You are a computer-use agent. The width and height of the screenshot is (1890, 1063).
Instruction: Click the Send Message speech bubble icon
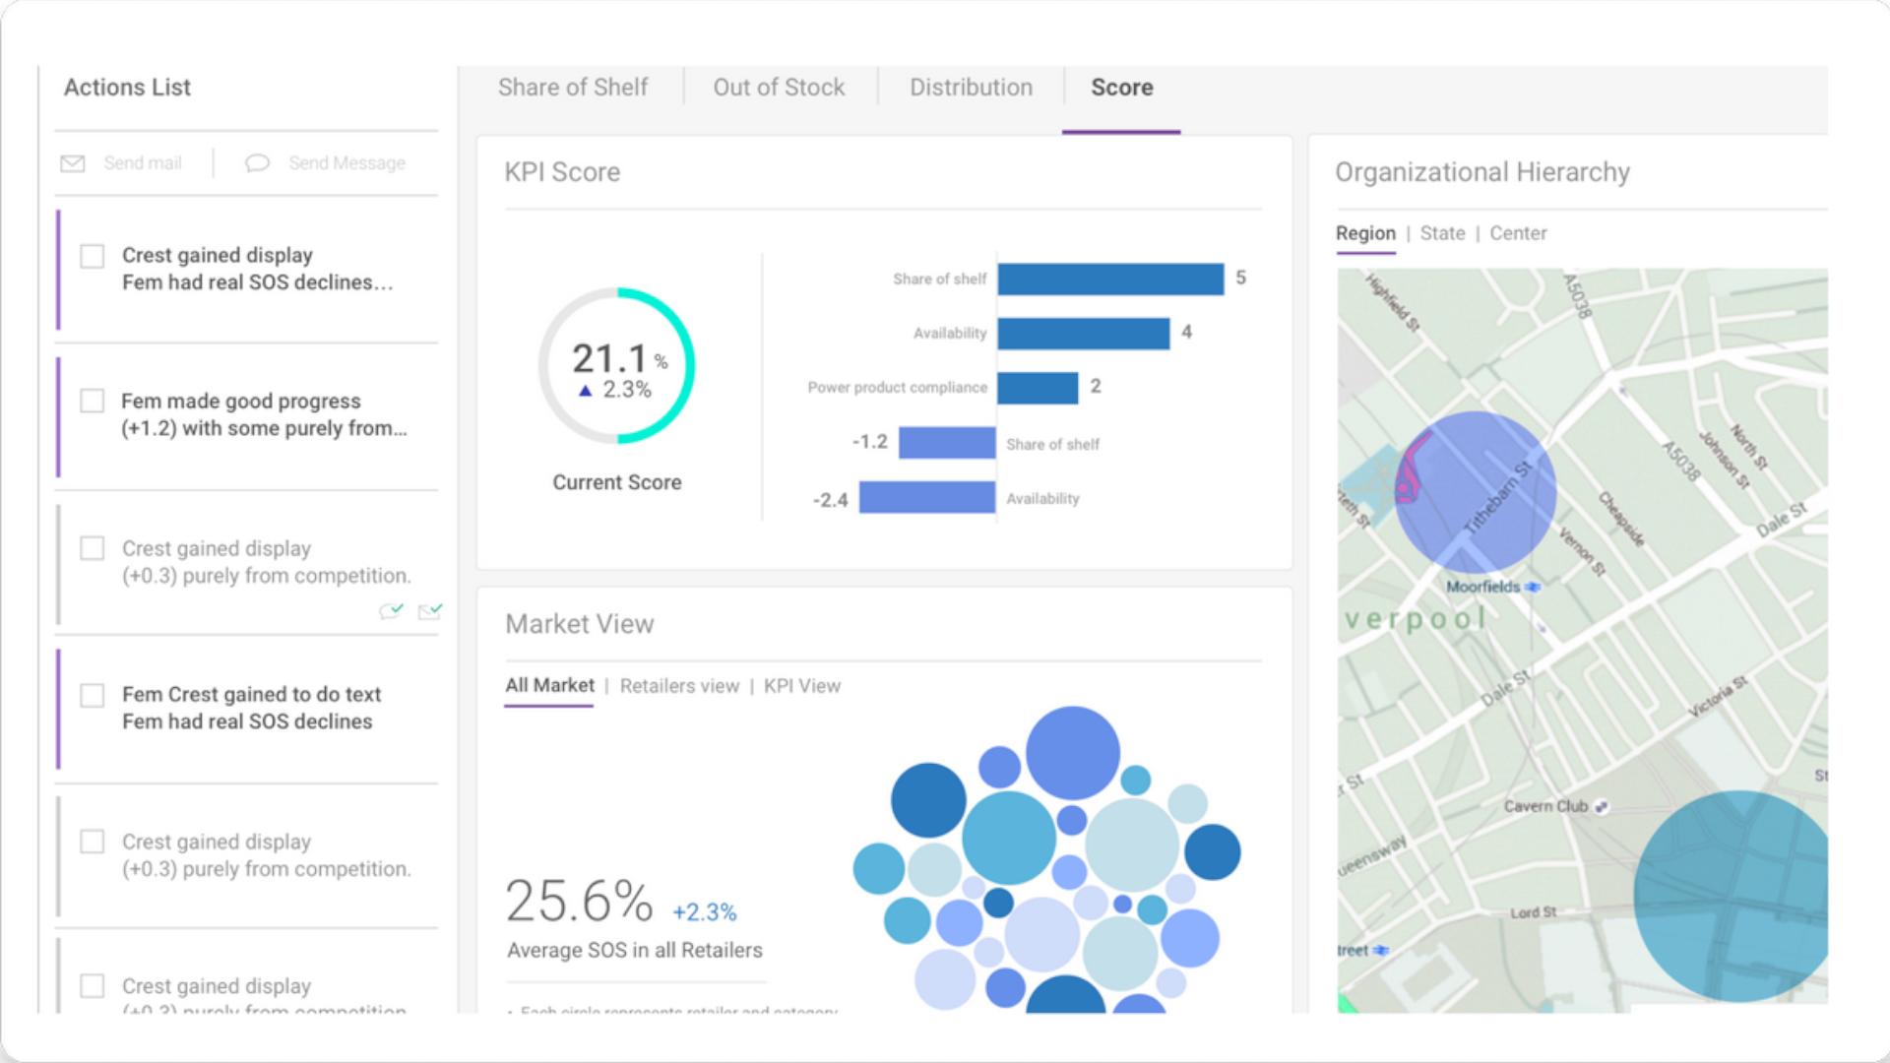pyautogui.click(x=257, y=163)
